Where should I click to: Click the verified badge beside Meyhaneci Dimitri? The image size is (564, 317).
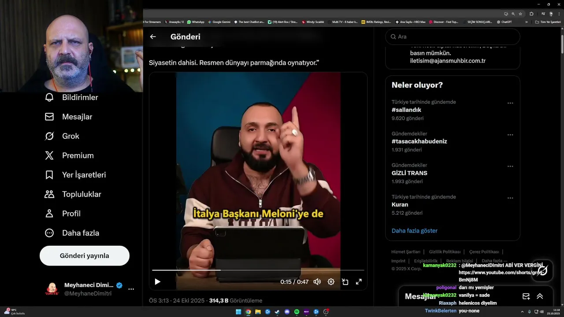coord(119,285)
